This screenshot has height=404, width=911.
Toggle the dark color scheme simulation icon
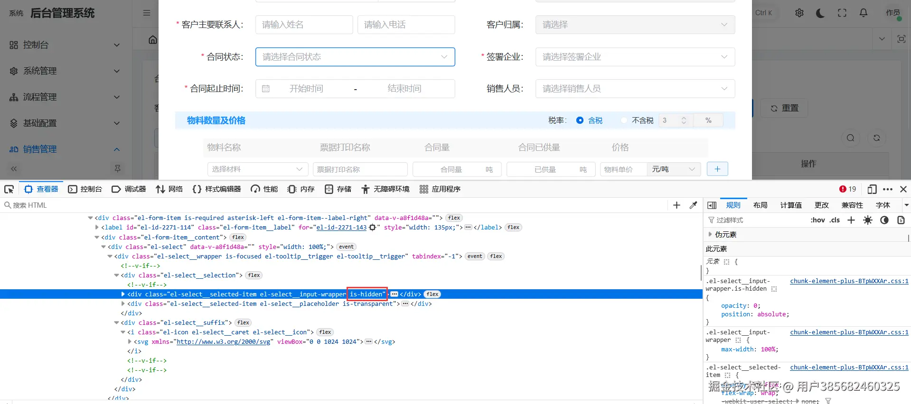coord(884,220)
